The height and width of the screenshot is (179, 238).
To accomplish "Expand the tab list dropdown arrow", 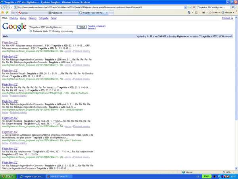I will [x=16, y=13].
